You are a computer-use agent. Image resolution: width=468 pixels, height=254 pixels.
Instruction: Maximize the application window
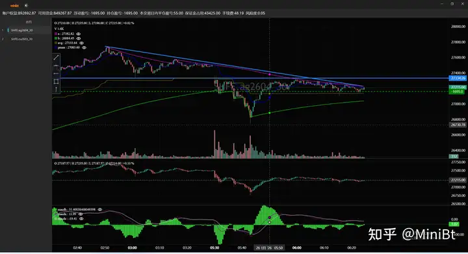(x=452, y=4)
